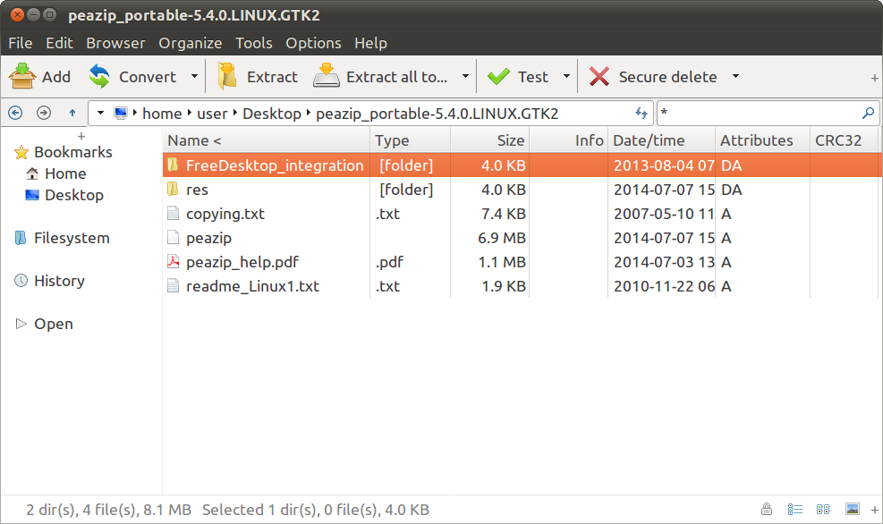883x524 pixels.
Task: Click the Desktop breadcrumb segment
Action: pyautogui.click(x=272, y=114)
